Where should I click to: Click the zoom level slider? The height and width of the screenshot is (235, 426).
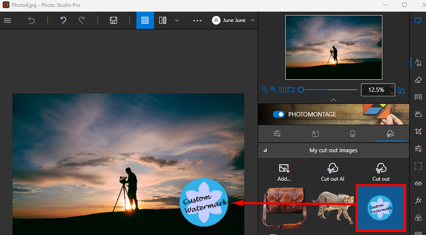click(x=328, y=90)
